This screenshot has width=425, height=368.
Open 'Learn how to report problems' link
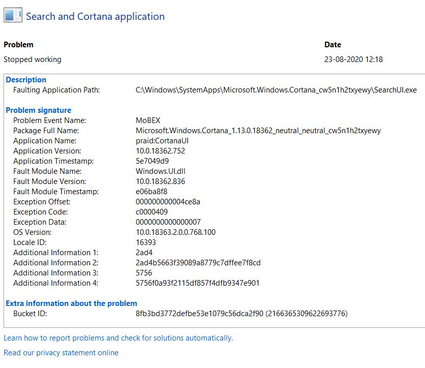(x=118, y=338)
